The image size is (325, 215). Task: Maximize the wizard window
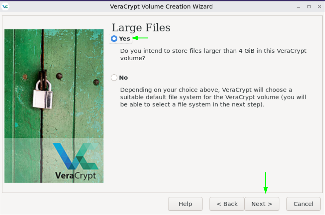click(309, 7)
